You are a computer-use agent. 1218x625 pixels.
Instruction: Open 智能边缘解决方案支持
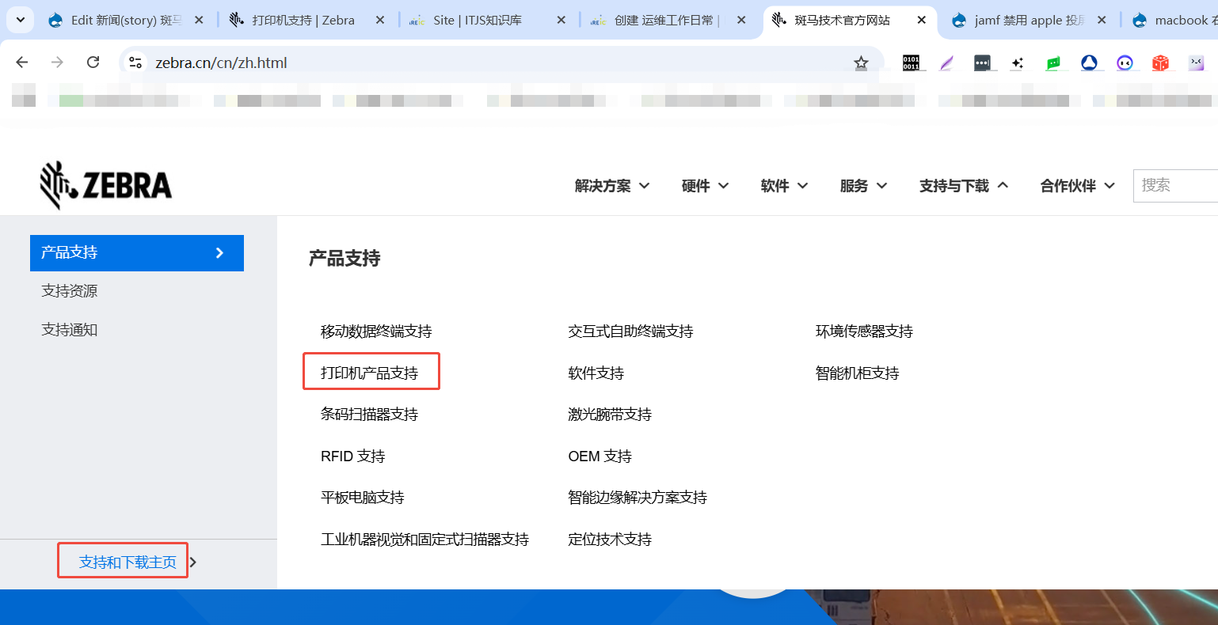pyautogui.click(x=638, y=497)
